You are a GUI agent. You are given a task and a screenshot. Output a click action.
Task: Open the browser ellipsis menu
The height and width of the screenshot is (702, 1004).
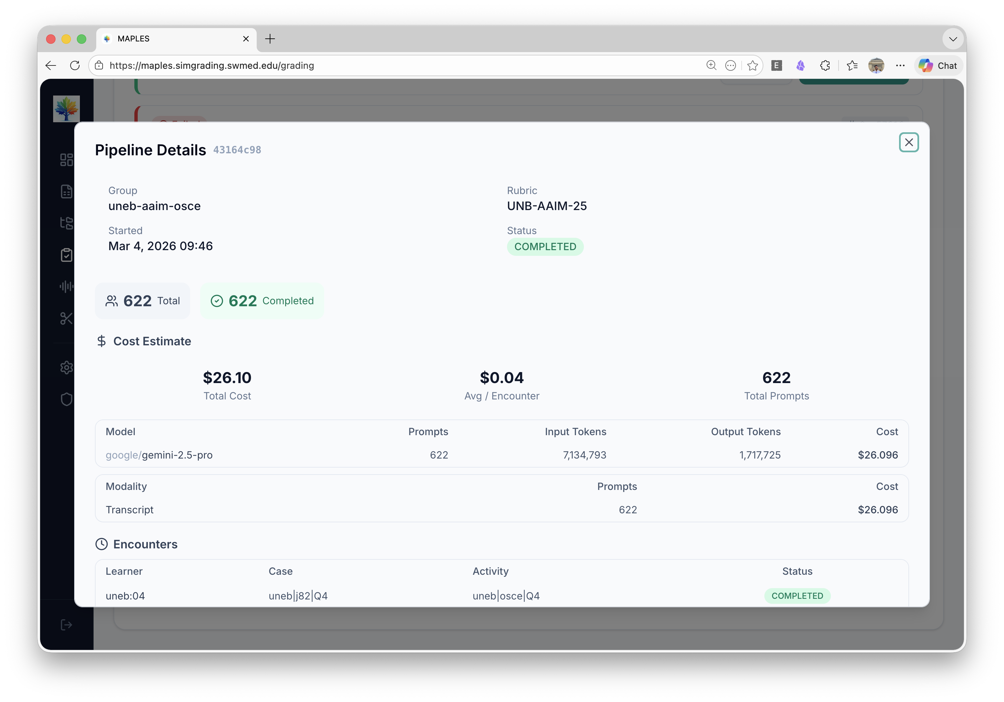click(x=900, y=65)
